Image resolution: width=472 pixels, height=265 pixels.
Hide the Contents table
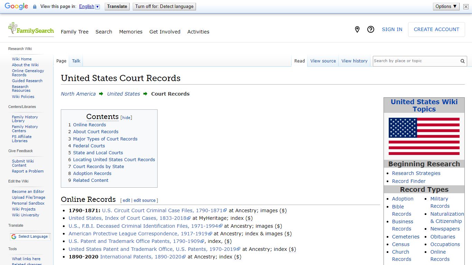[126, 118]
